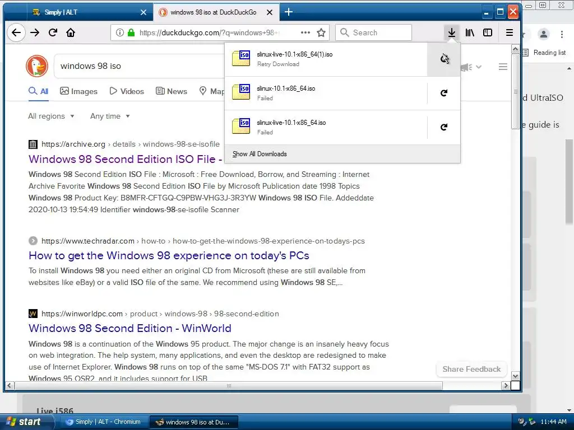Click the windows 98 iso search box
Image resolution: width=574 pixels, height=430 pixels.
pos(139,66)
